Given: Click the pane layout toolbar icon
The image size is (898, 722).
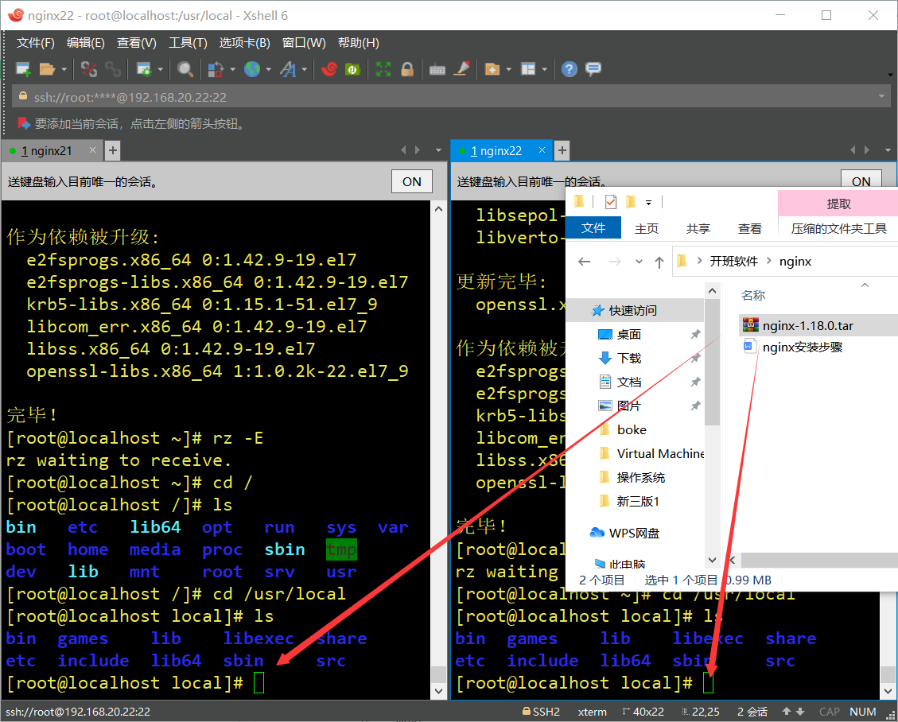Looking at the screenshot, I should pos(528,69).
